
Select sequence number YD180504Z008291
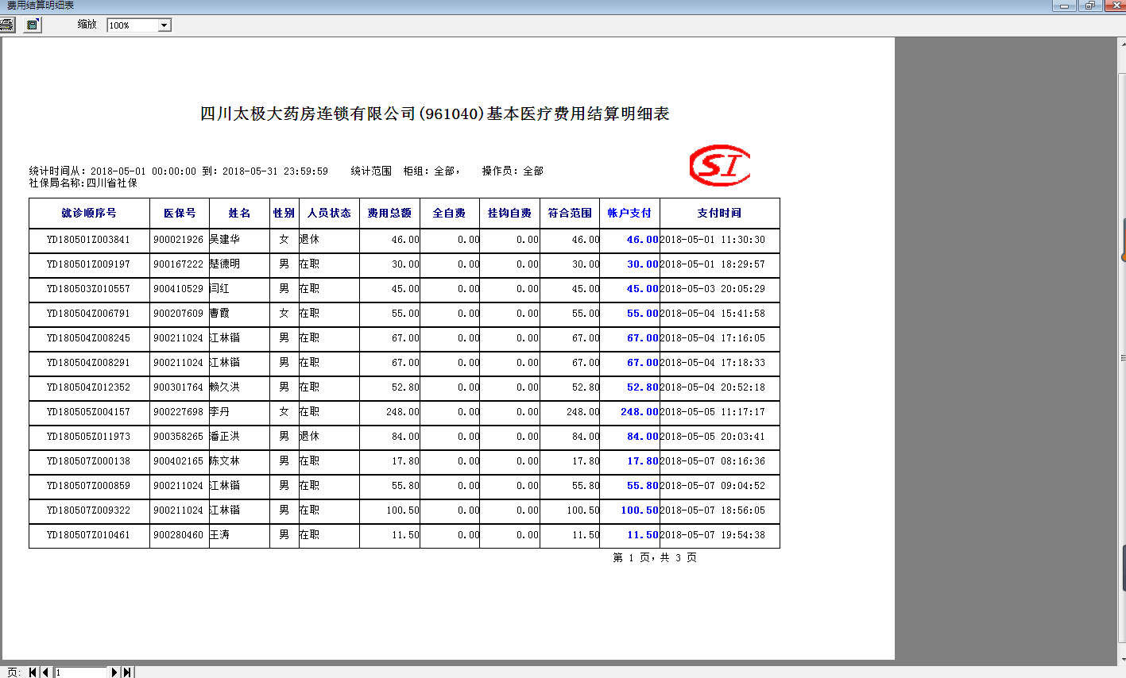88,363
